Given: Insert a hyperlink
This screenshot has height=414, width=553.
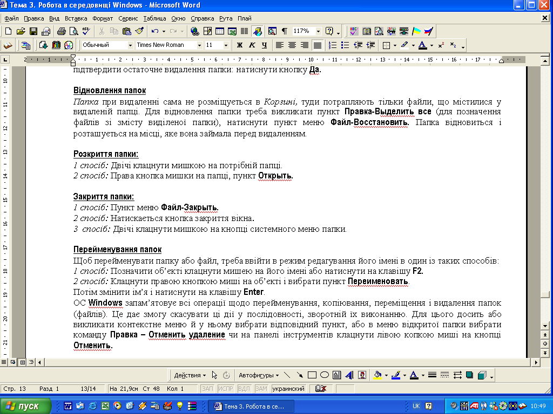Looking at the screenshot, I should tap(194, 31).
